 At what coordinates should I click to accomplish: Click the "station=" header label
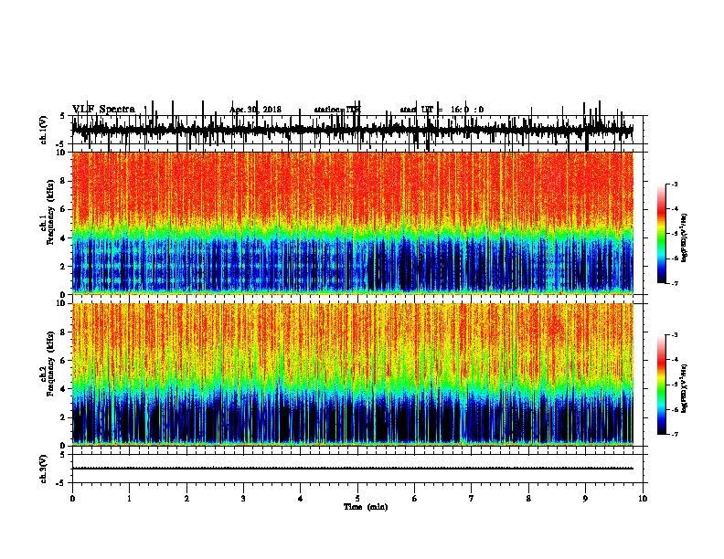click(x=330, y=110)
